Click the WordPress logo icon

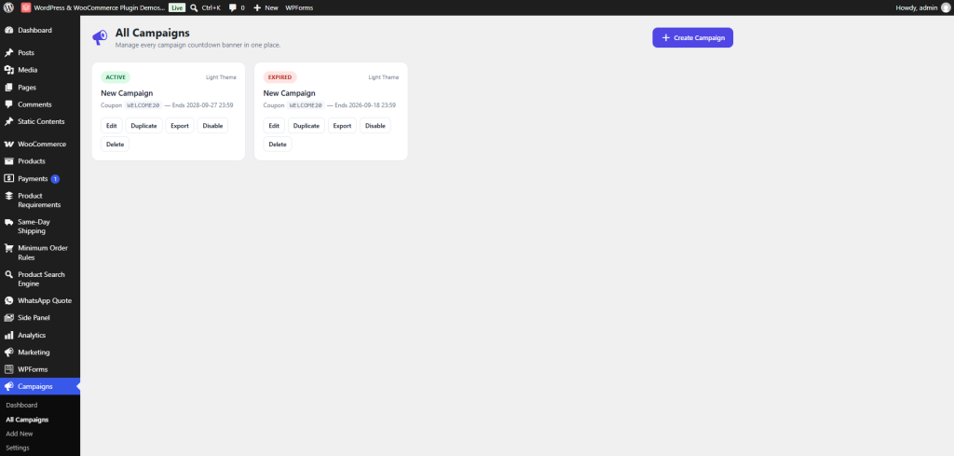[x=8, y=7]
